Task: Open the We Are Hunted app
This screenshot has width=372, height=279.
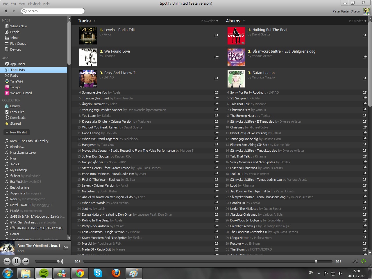Action: (21, 93)
